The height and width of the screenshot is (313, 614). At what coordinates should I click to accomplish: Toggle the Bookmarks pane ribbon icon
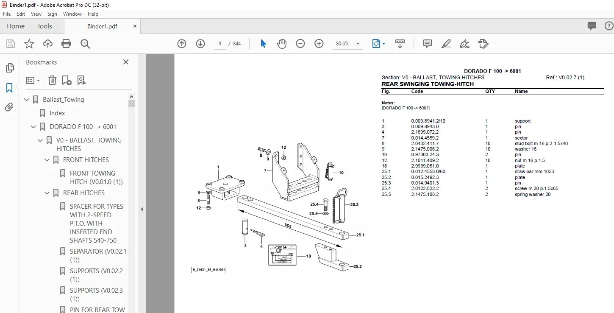[9, 88]
